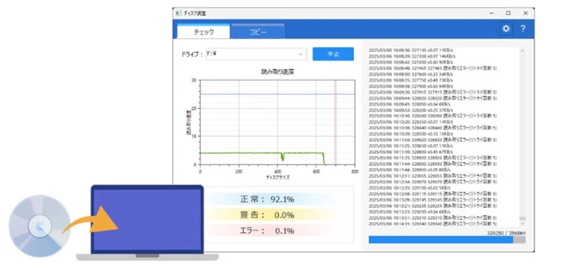562x268 pixels.
Task: Select log row 10:12:54 329070 読み取りエラー
Action: [433, 182]
